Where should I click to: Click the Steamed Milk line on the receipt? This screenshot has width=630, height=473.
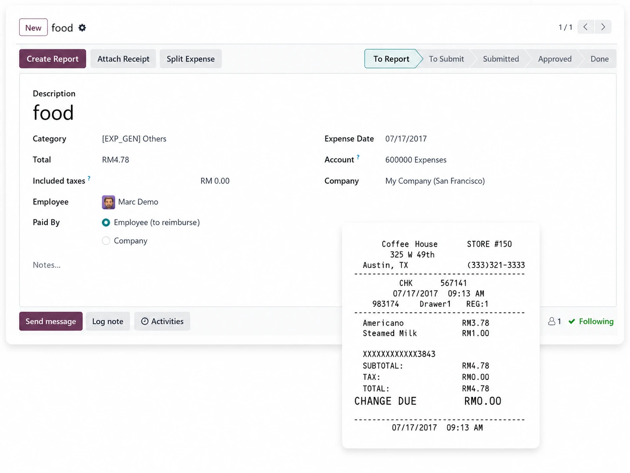tap(426, 333)
